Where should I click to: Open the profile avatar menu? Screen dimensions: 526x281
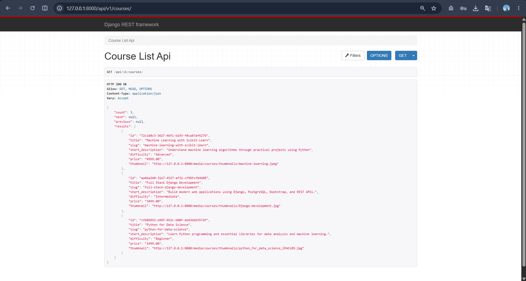506,8
